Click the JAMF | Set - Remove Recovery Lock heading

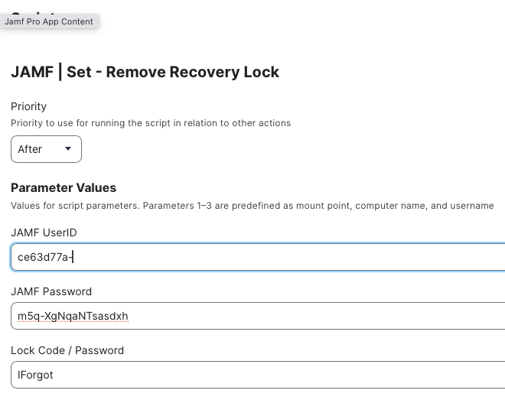(145, 72)
